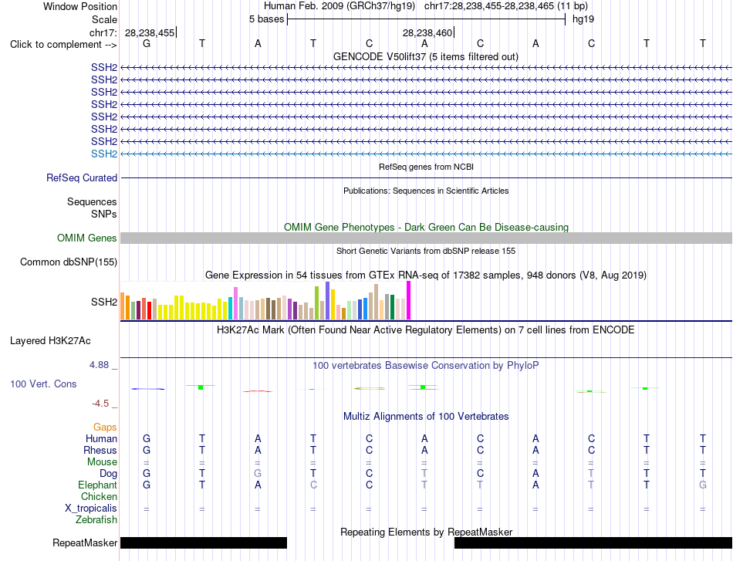Click the Common dbSNP(155) track label
This screenshot has height=561, width=733.
(68, 262)
